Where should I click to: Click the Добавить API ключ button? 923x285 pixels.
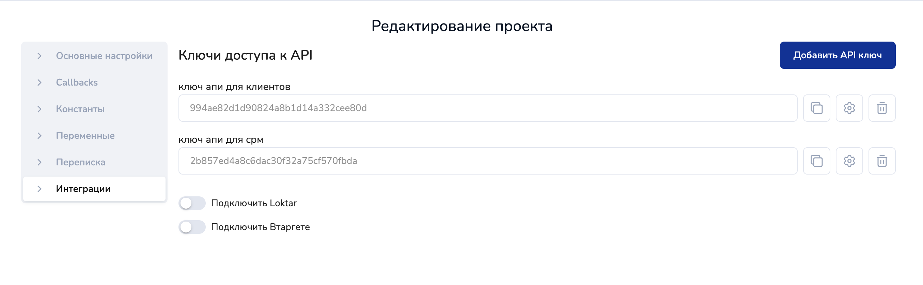point(838,55)
